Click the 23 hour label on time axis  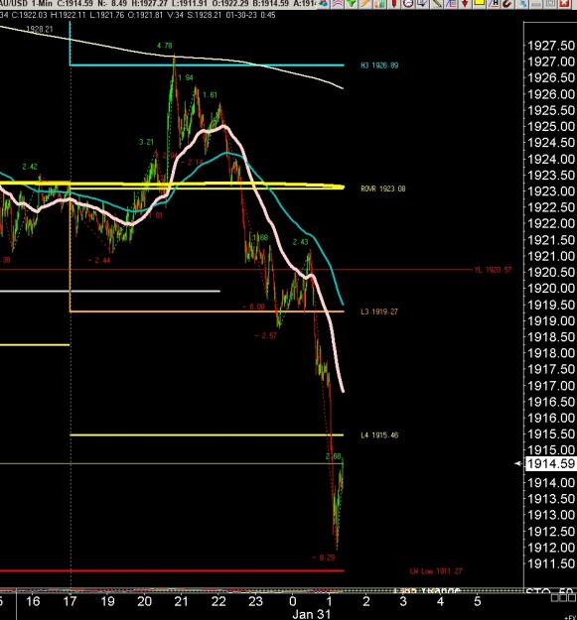255,601
